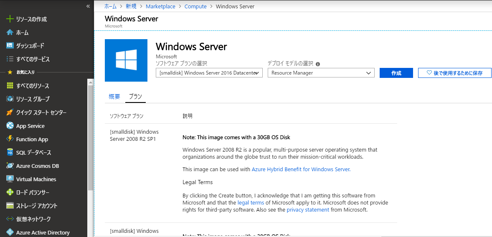Click the ソフトウェア プラン column header
492x237 pixels.
tap(127, 116)
